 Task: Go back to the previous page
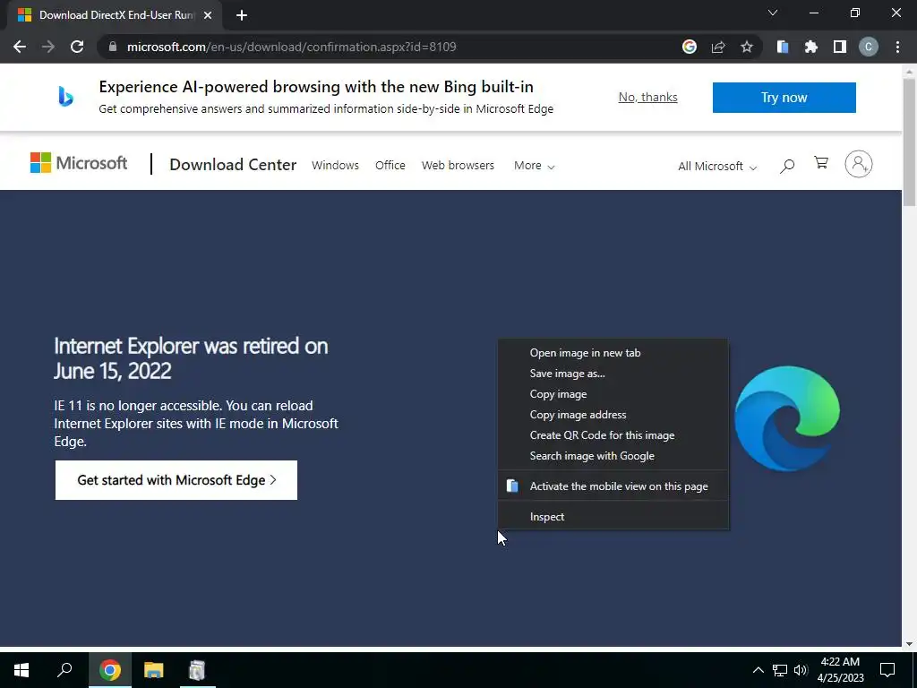pyautogui.click(x=20, y=47)
